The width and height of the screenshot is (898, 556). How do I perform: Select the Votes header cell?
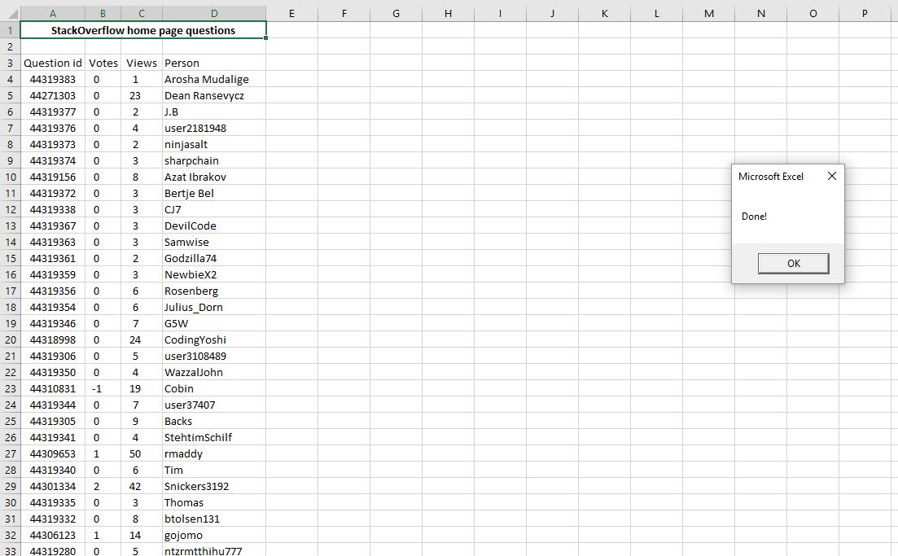click(103, 63)
